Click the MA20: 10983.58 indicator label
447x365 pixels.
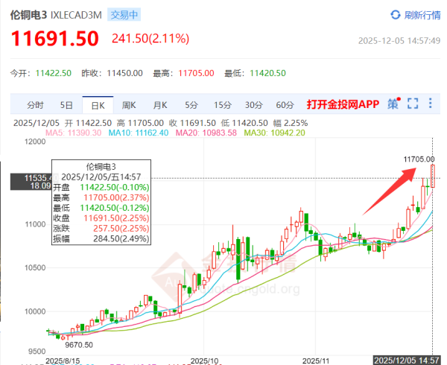pyautogui.click(x=206, y=133)
